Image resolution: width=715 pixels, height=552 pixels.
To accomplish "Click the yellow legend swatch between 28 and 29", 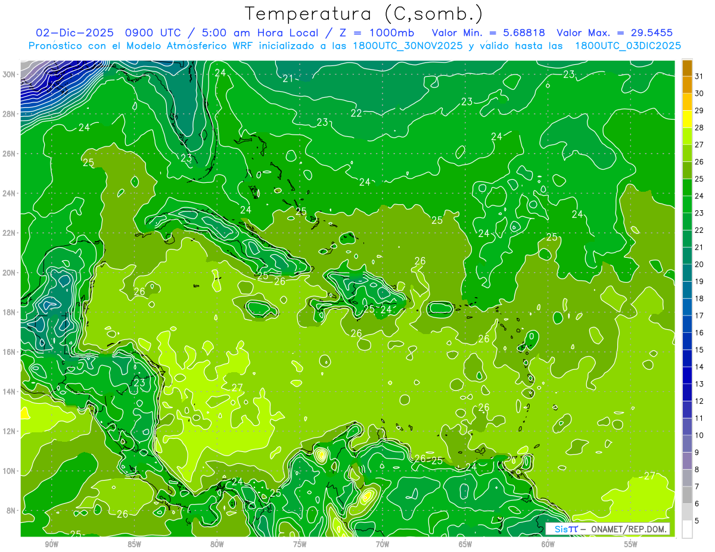I will tap(687, 119).
